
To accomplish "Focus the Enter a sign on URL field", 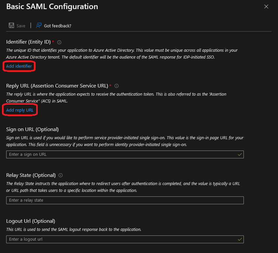I will point(120,154).
